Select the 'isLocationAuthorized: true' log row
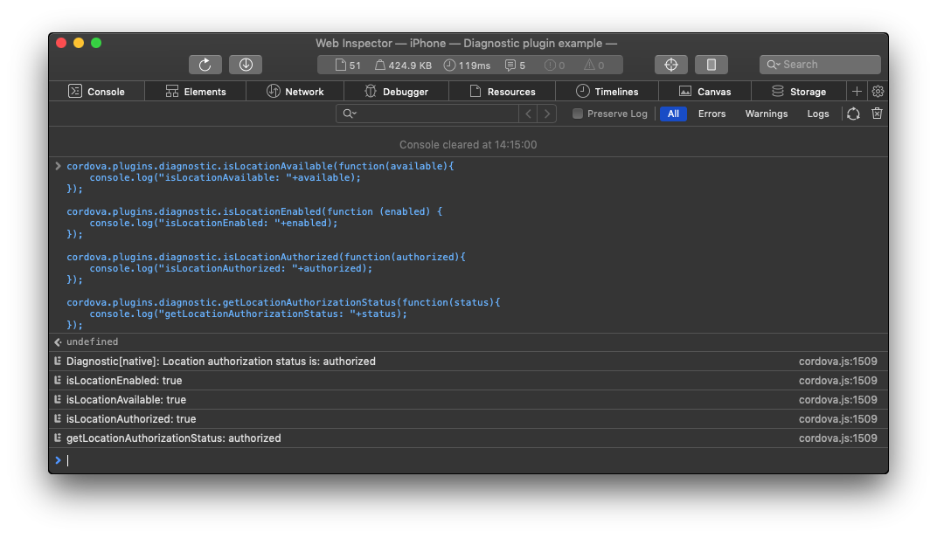This screenshot has width=937, height=538. coord(468,418)
